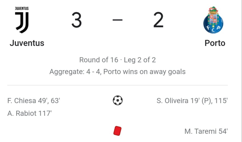Click "Porto wins on away goals" text
The width and height of the screenshot is (242, 142).
coord(144,72)
